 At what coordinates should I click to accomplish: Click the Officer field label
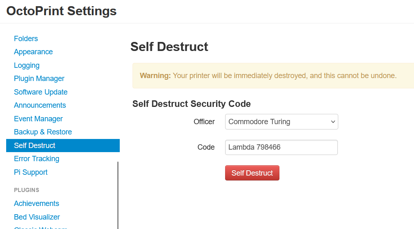click(204, 122)
